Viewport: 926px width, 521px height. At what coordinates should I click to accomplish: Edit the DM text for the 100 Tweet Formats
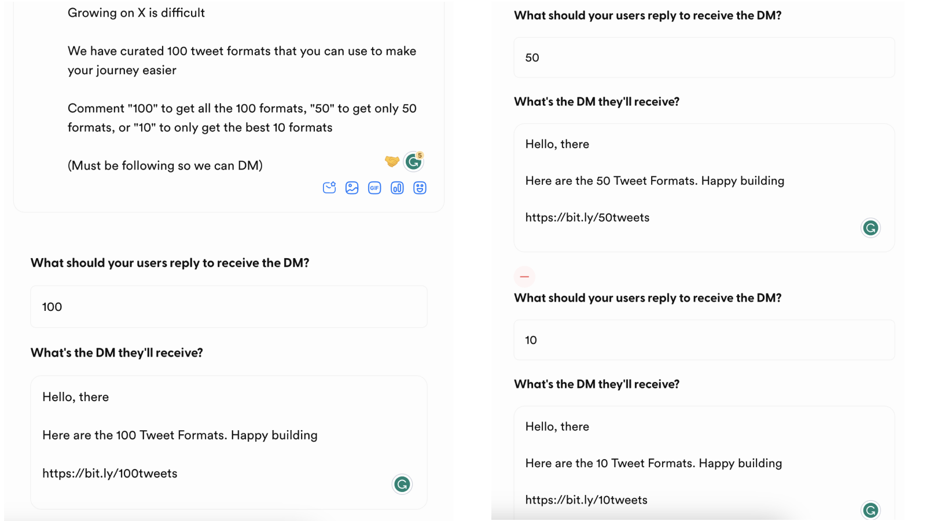179,435
